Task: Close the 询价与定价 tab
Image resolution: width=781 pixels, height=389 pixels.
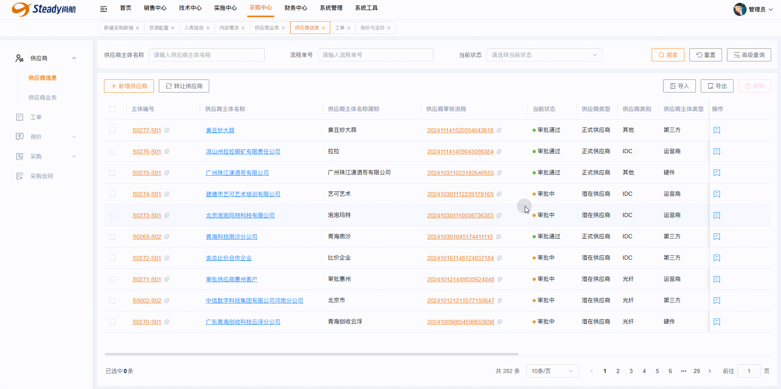Action: 389,28
